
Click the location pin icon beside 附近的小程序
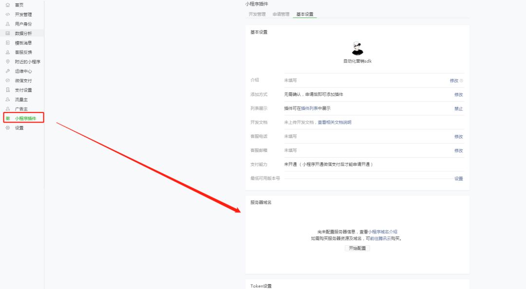pyautogui.click(x=8, y=62)
